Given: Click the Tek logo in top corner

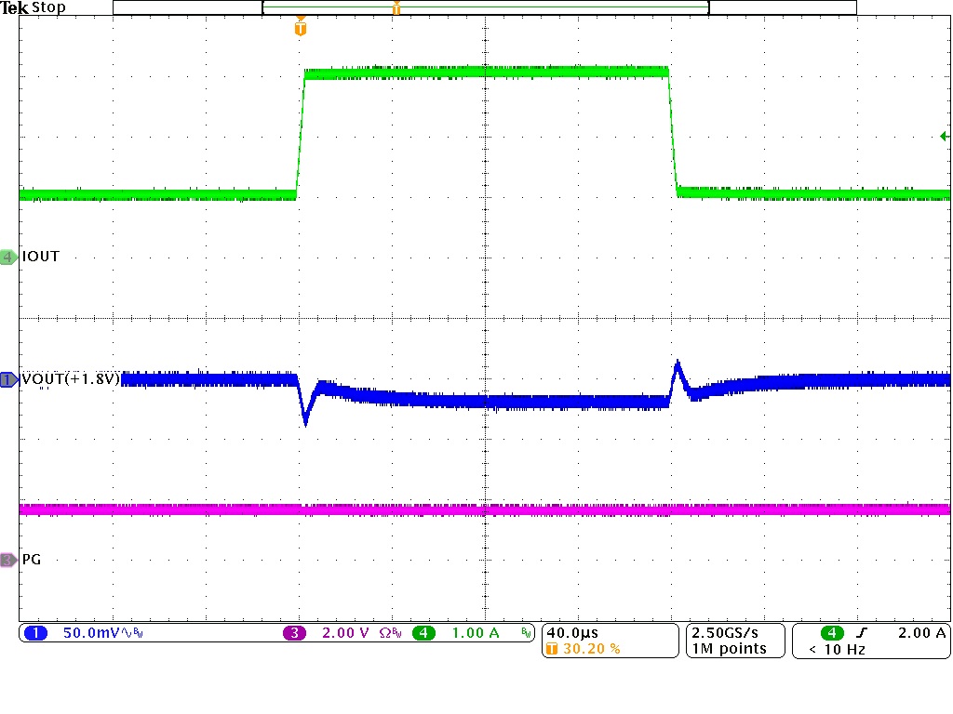Looking at the screenshot, I should click(x=13, y=7).
